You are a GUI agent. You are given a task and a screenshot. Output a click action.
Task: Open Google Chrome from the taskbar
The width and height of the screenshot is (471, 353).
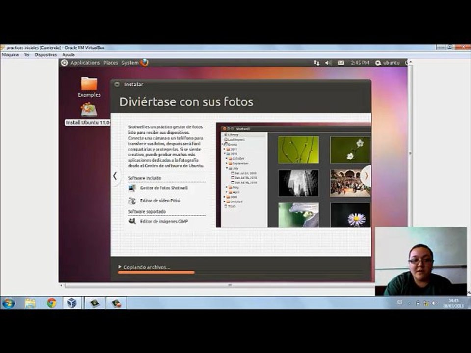pos(52,303)
